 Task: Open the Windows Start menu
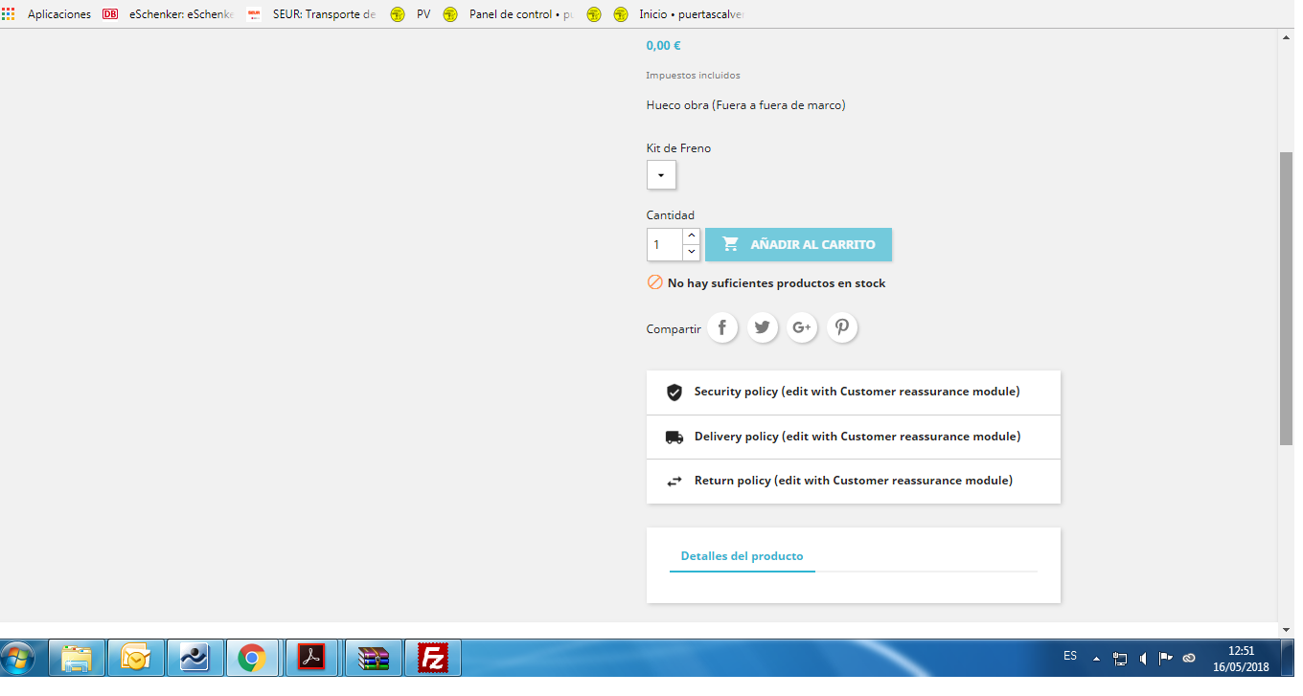coord(18,658)
